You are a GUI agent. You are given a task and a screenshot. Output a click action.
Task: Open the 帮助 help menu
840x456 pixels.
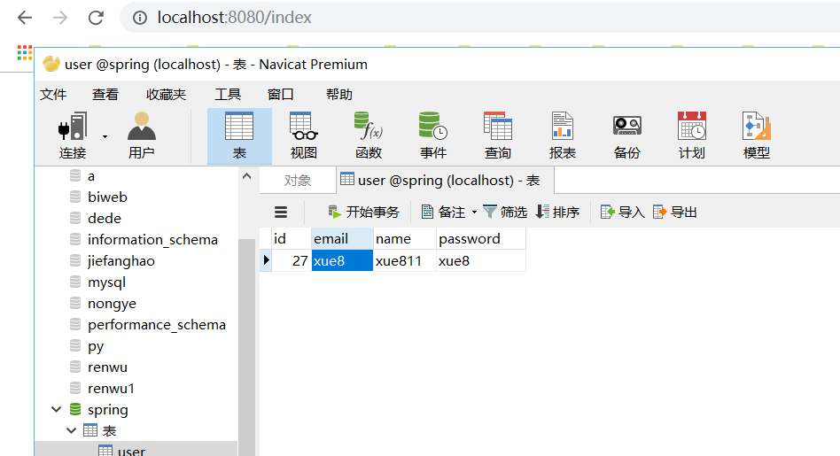point(339,95)
